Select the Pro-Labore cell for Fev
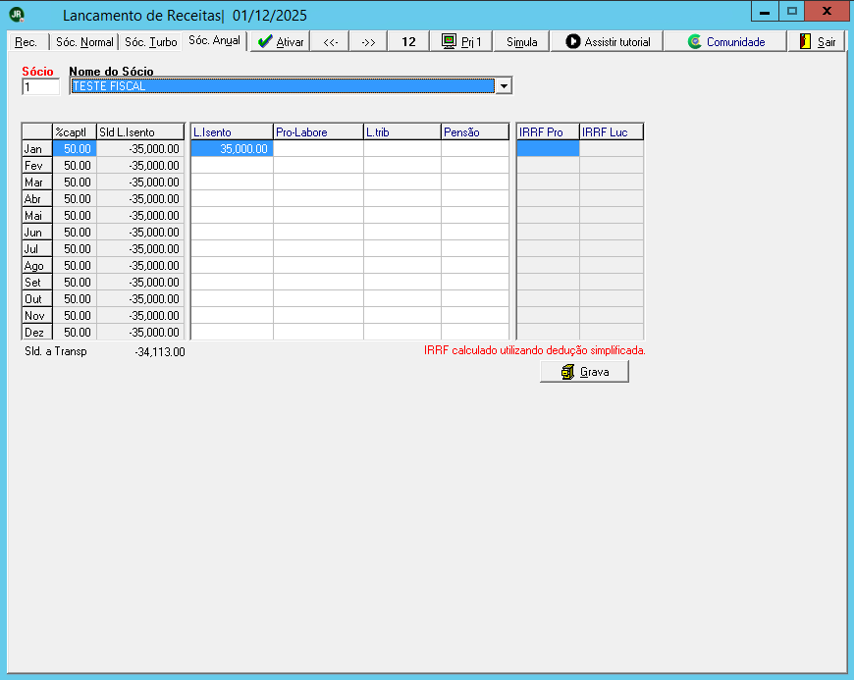This screenshot has width=854, height=680. [319, 166]
